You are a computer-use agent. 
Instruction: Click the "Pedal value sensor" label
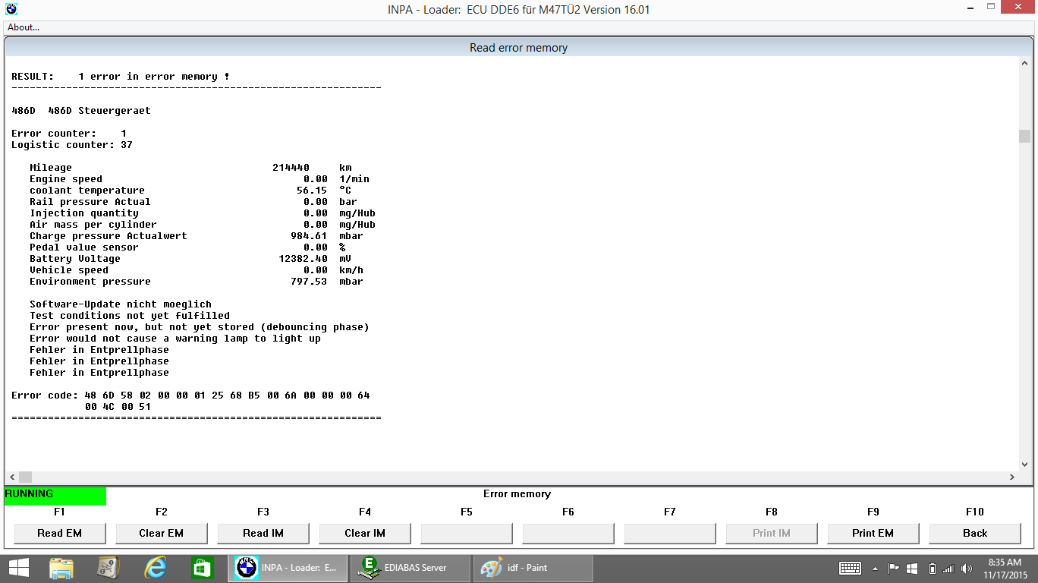[84, 247]
